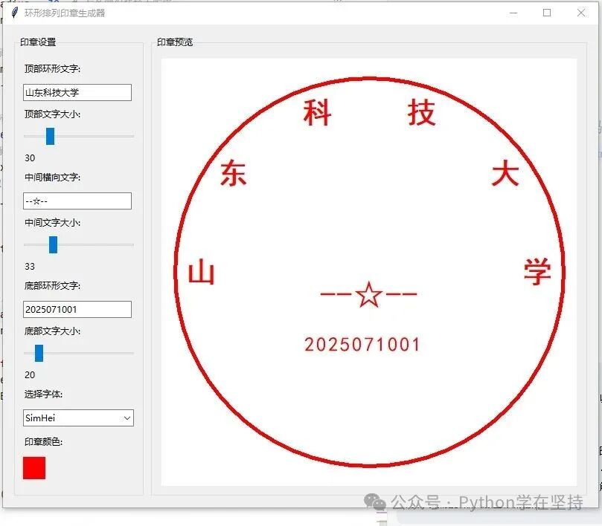This screenshot has height=526, width=602.
Task: Click the 底部环形文字 input field
Action: 77,309
